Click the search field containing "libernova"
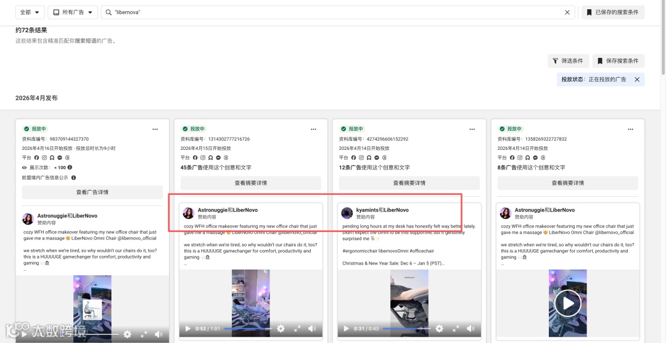This screenshot has height=343, width=666. click(x=338, y=12)
